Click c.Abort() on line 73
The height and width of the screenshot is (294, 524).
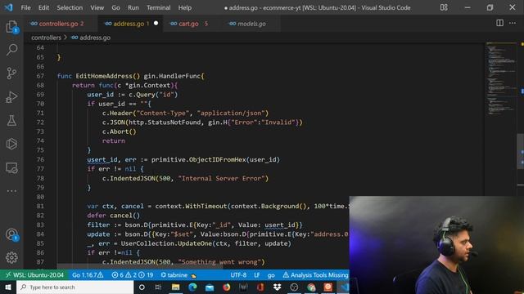click(x=120, y=131)
